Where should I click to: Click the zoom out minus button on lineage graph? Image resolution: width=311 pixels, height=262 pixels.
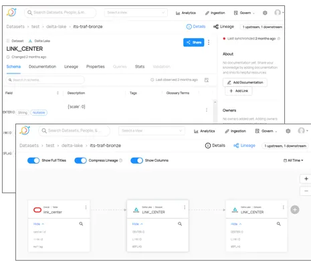(x=306, y=191)
